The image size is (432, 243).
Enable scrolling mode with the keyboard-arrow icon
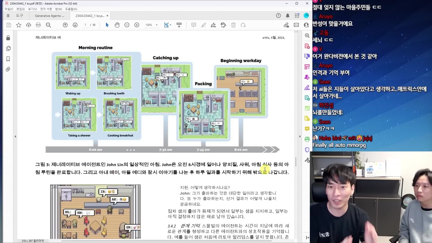179,25
